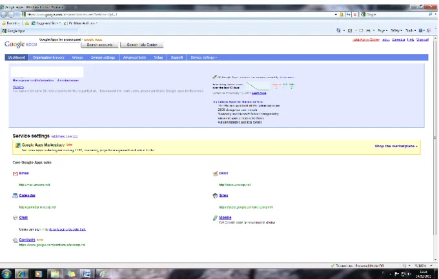The height and width of the screenshot is (279, 439).
Task: Open the Safety menu dropdown
Action: 396,30
